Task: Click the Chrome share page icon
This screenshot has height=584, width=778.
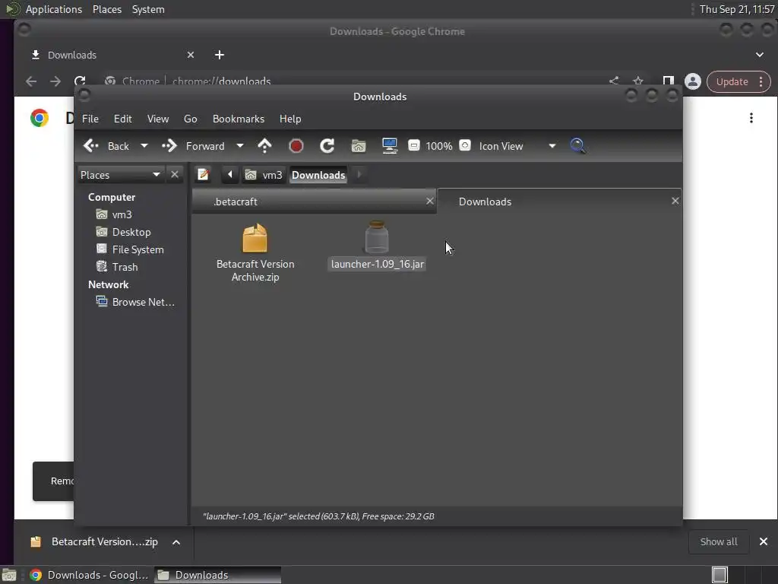Action: click(614, 81)
